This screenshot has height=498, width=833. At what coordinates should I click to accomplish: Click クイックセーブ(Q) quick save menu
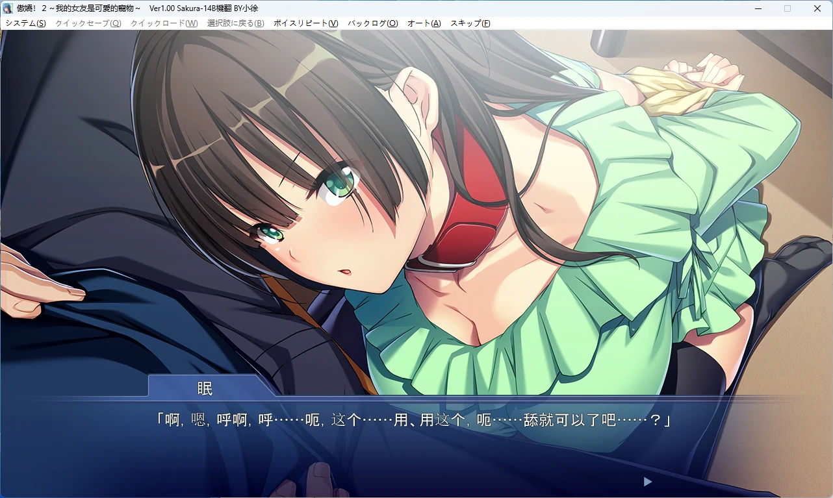click(x=88, y=23)
